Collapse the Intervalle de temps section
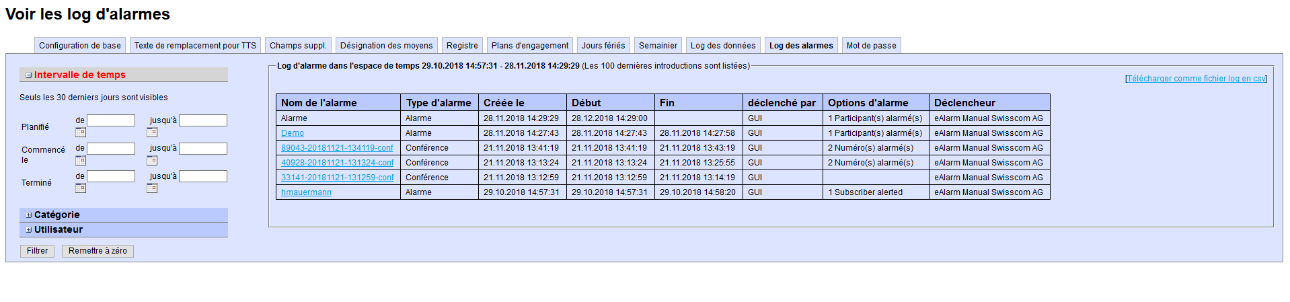Image resolution: width=1290 pixels, height=302 pixels. pyautogui.click(x=29, y=75)
